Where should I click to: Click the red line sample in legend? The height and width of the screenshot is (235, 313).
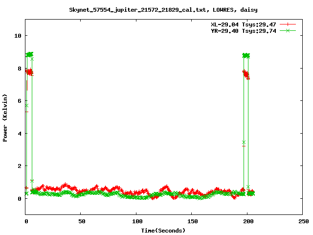coord(288,24)
